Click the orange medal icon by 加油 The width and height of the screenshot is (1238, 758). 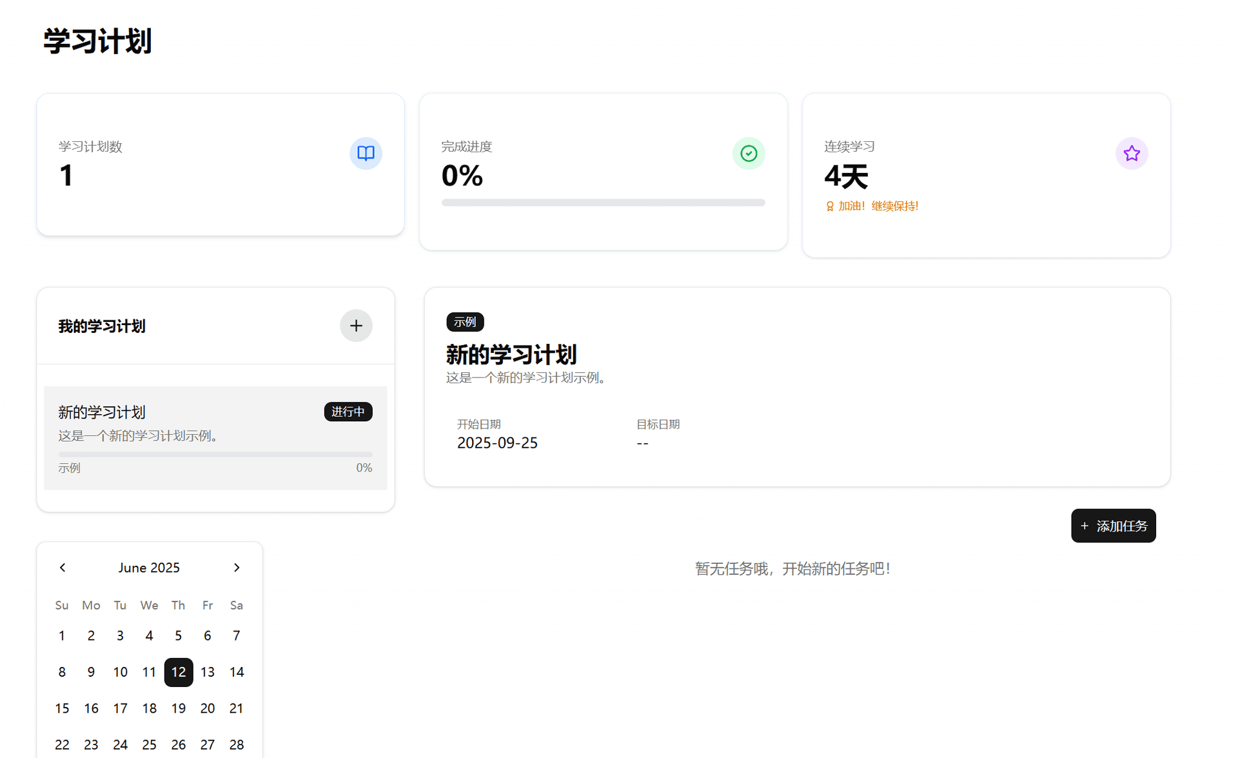point(830,206)
